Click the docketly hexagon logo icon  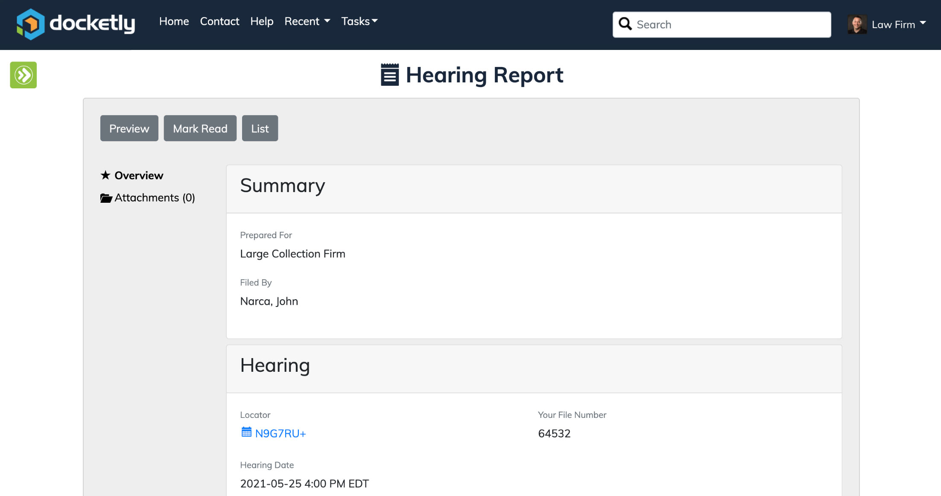click(30, 24)
